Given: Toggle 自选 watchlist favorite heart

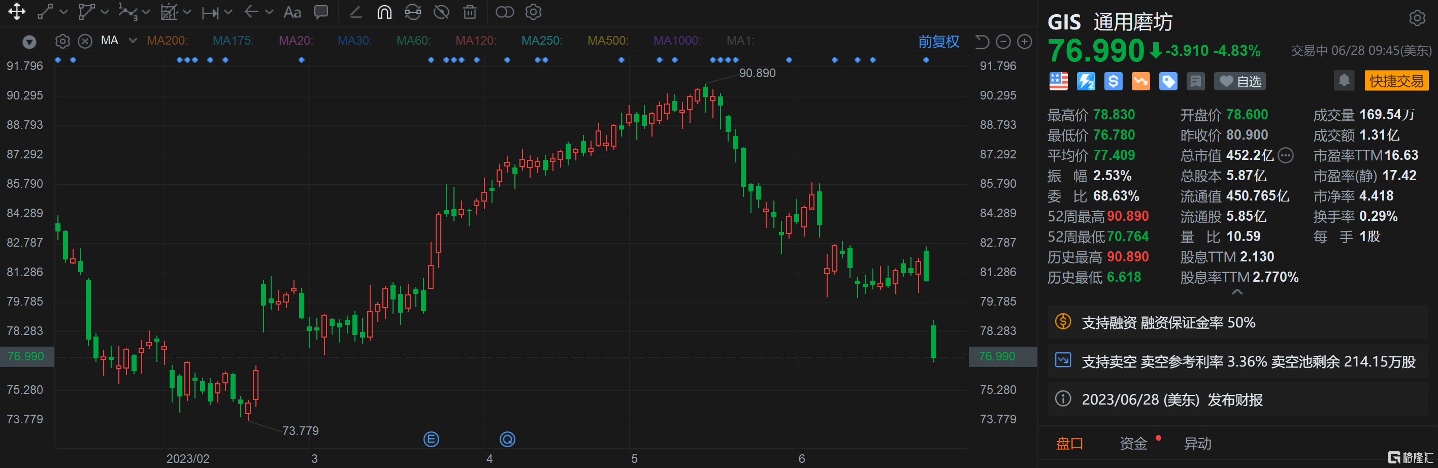Looking at the screenshot, I should (x=1240, y=81).
